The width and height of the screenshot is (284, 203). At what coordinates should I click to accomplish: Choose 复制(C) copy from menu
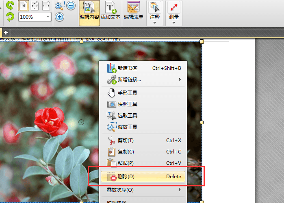(143, 152)
